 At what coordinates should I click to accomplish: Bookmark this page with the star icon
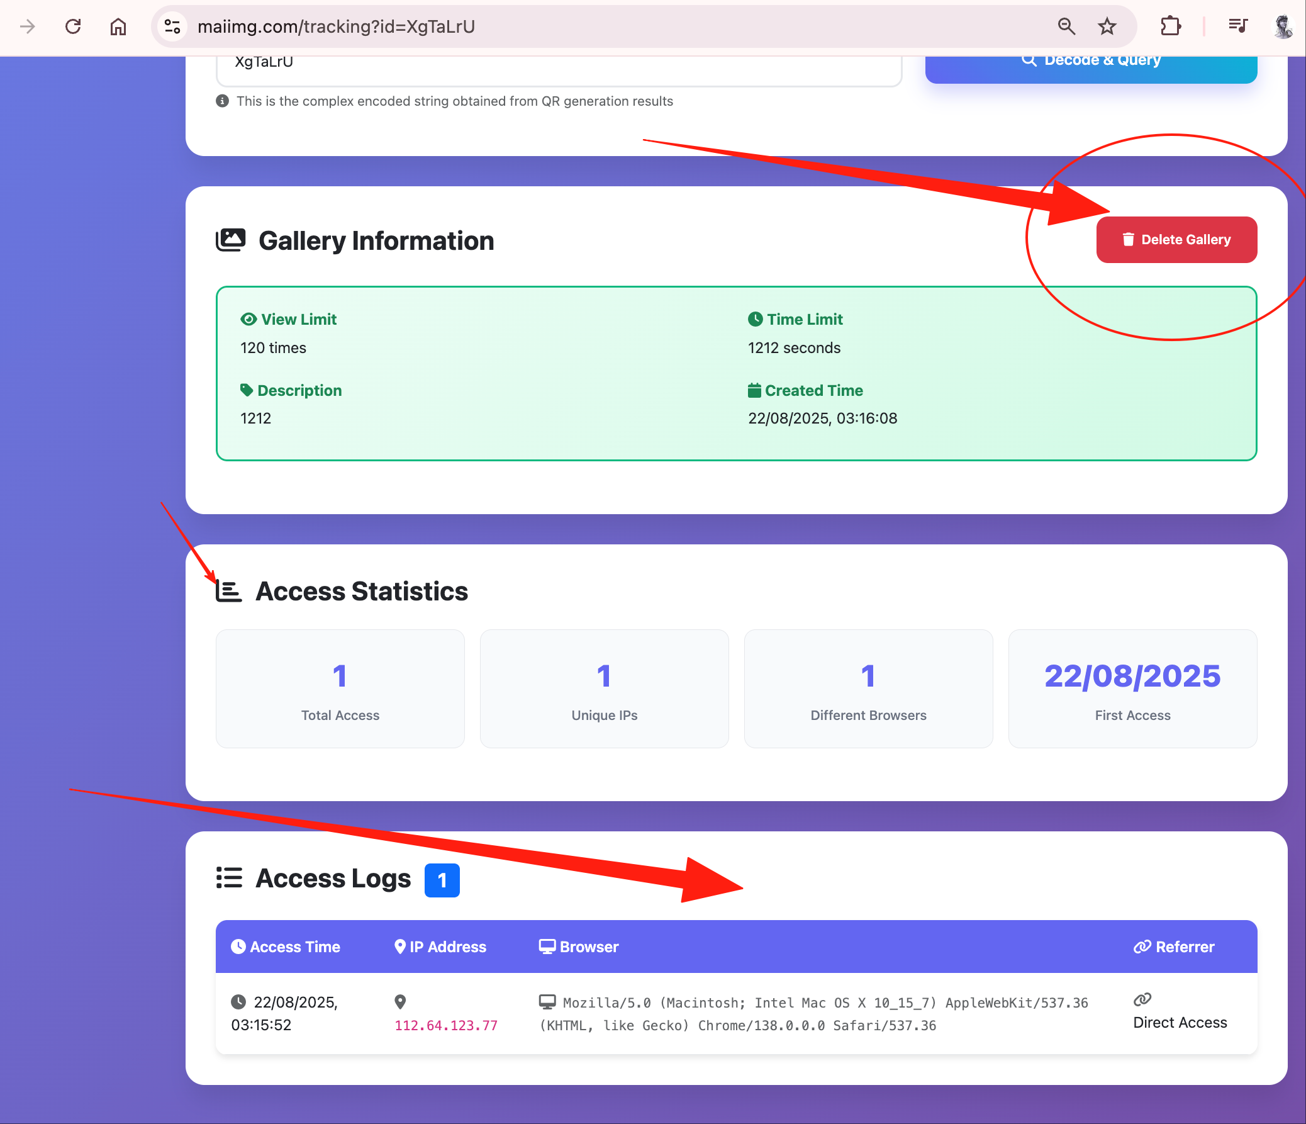coord(1107,26)
